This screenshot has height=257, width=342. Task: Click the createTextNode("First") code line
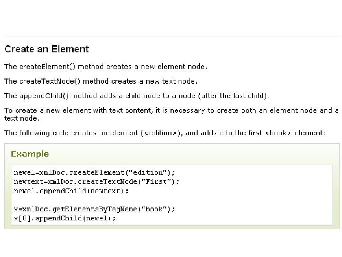point(96,182)
